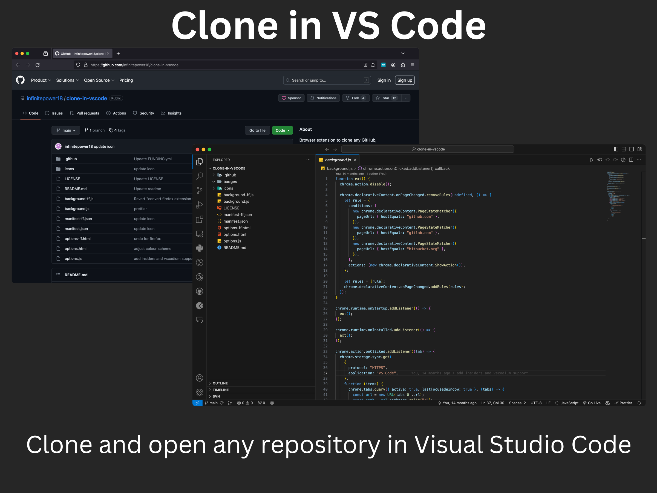Open GitHub icon in VS Code activity bar

pos(200,291)
